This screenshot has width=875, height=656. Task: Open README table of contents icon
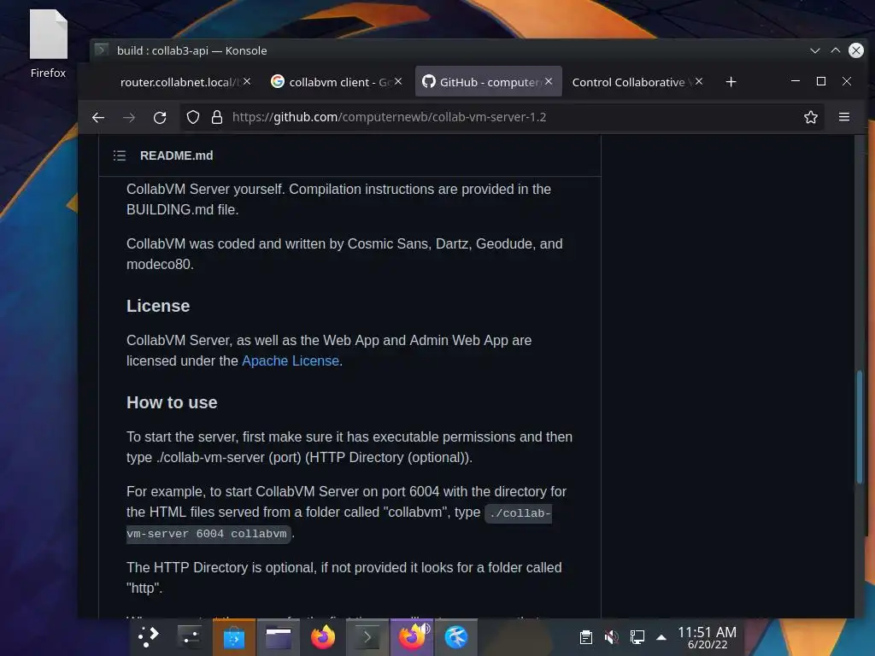point(120,155)
